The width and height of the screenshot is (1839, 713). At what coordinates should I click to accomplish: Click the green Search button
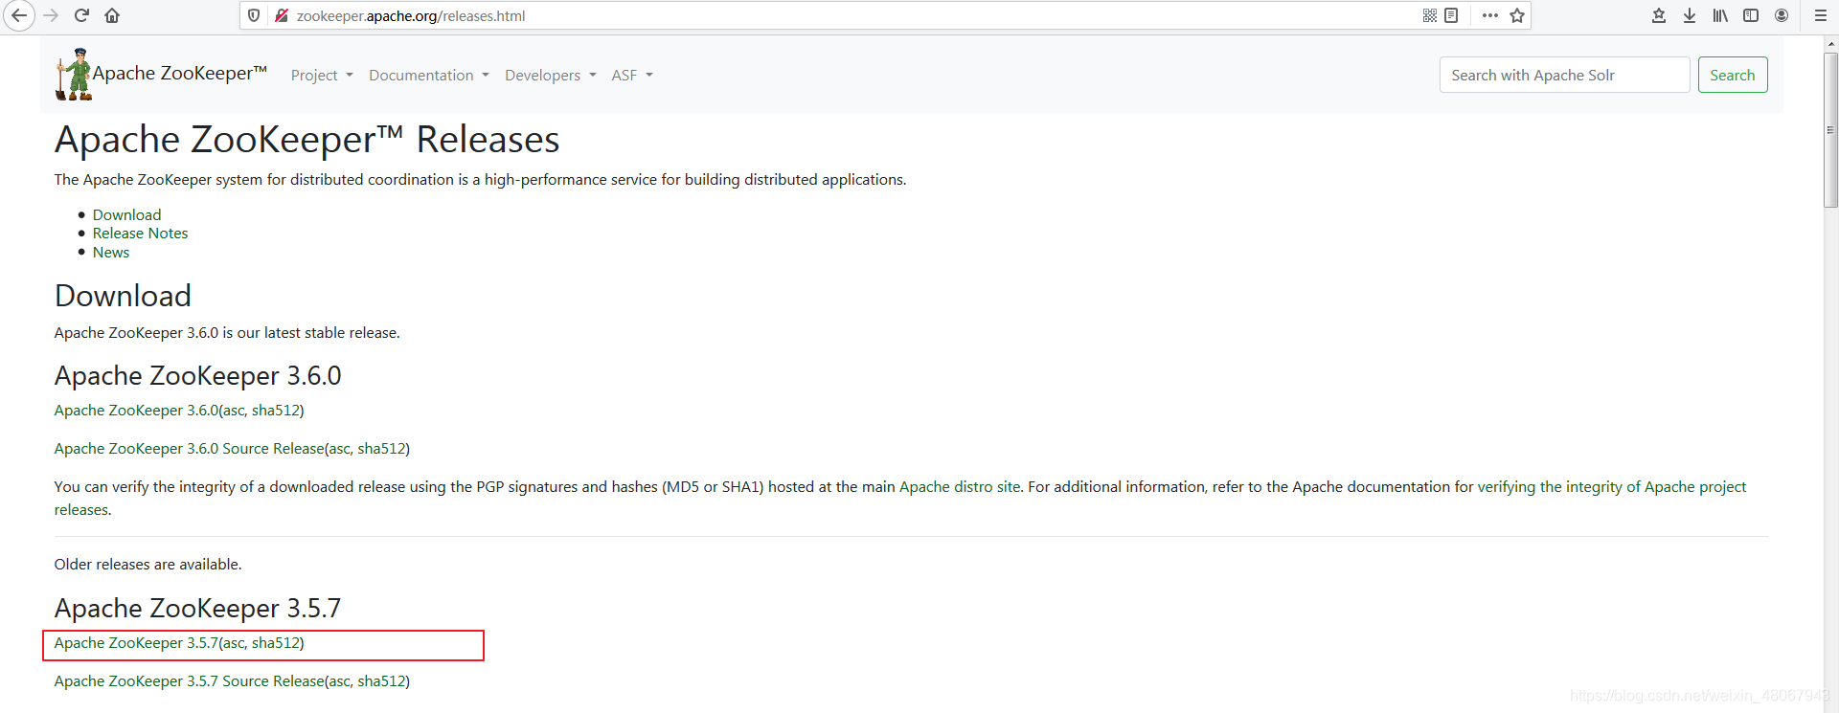pos(1733,75)
